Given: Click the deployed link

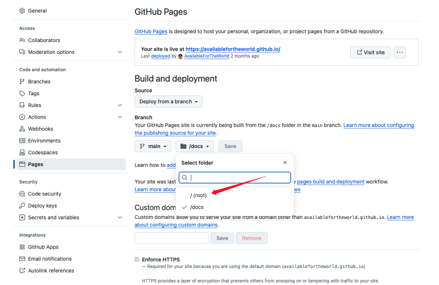Looking at the screenshot, I should tap(161, 56).
